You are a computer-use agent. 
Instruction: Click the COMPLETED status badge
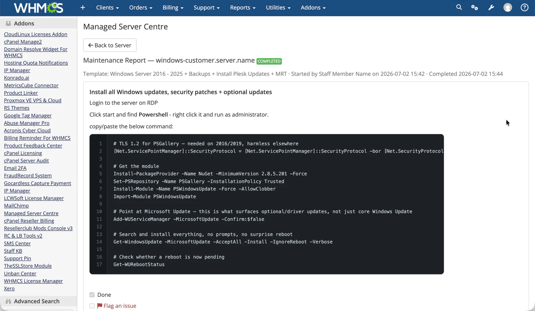269,61
